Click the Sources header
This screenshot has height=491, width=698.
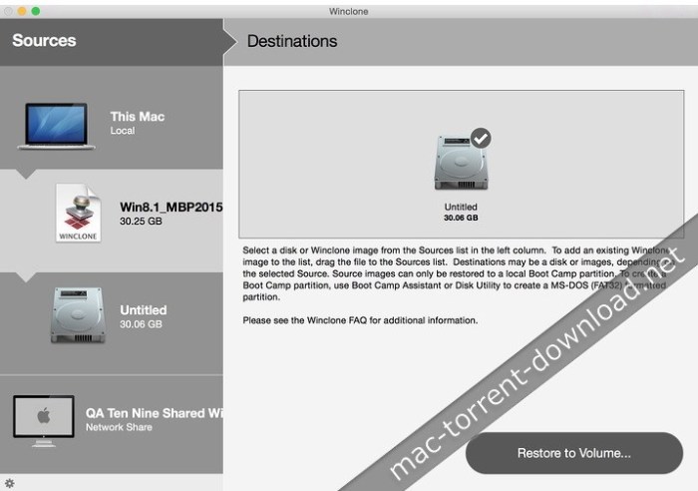[x=44, y=41]
